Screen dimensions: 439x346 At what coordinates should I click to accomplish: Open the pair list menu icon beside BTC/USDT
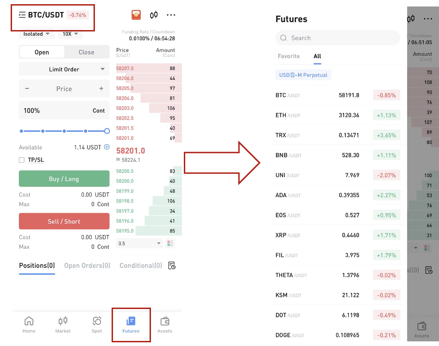point(22,15)
